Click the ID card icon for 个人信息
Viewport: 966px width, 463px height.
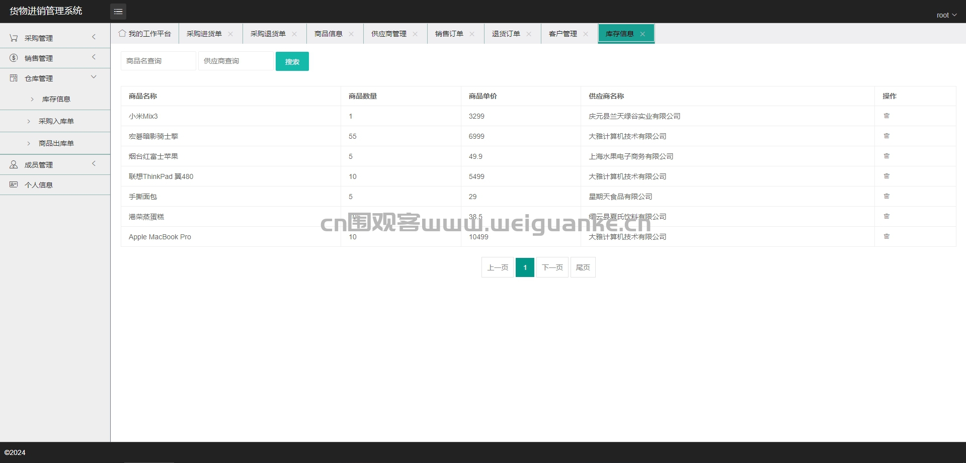point(14,184)
